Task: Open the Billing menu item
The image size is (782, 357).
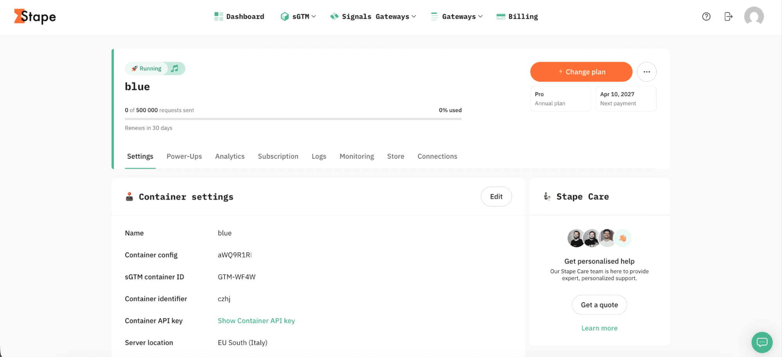Action: (x=517, y=16)
